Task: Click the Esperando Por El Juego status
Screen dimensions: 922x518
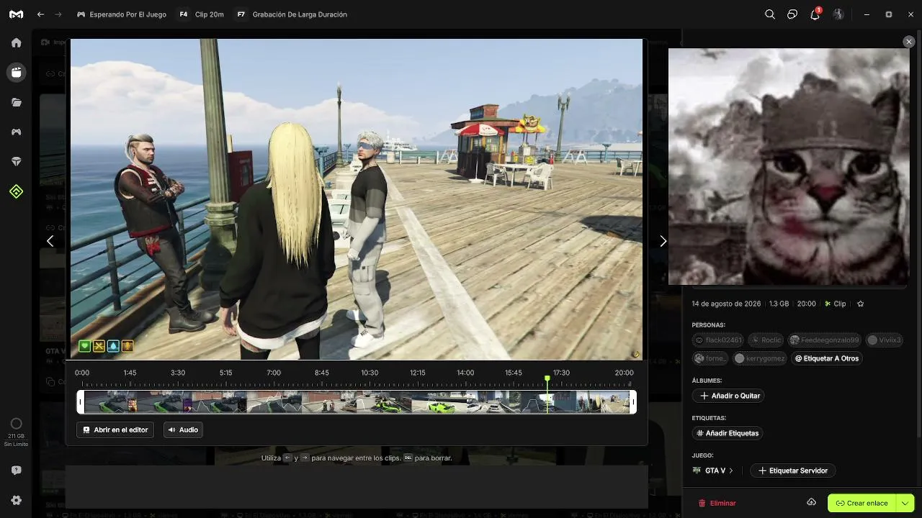Action: (121, 14)
